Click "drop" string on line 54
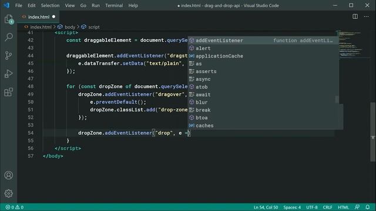Viewport: 376px width, 211px height. (164, 133)
